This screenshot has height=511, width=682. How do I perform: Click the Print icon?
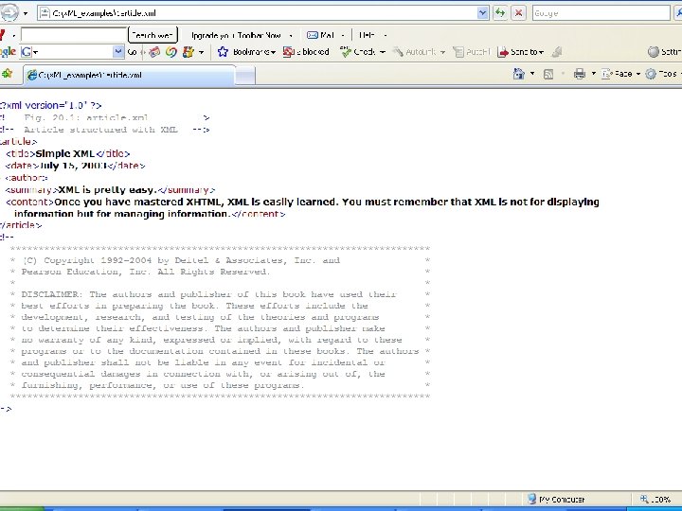point(580,74)
